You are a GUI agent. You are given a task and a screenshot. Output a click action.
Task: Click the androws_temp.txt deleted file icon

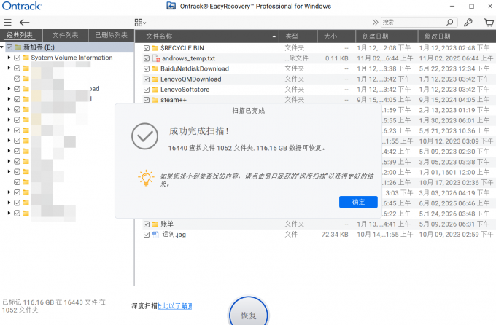tap(156, 58)
